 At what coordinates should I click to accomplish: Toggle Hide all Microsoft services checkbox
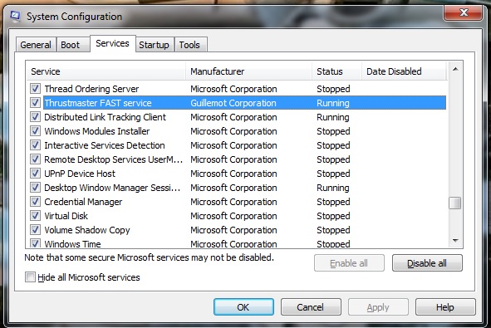point(30,277)
